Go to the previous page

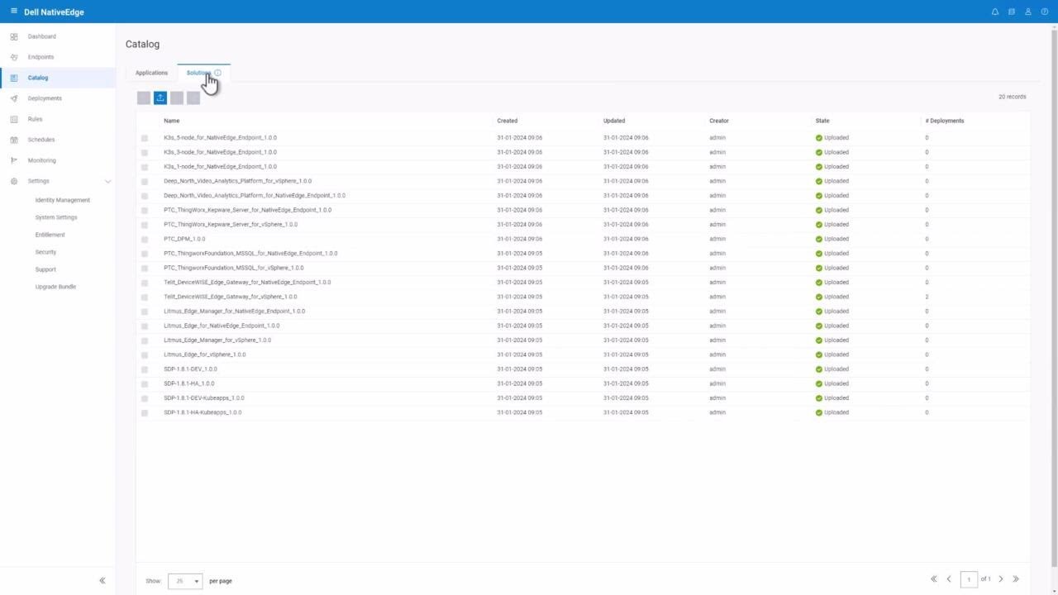point(949,579)
